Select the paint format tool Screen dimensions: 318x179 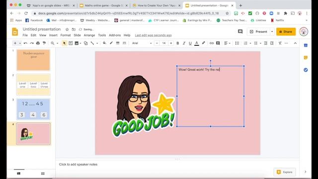pos(44,43)
